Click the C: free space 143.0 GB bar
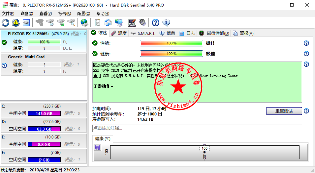Image resolution: width=315 pixels, height=173 pixels. pyautogui.click(x=44, y=113)
